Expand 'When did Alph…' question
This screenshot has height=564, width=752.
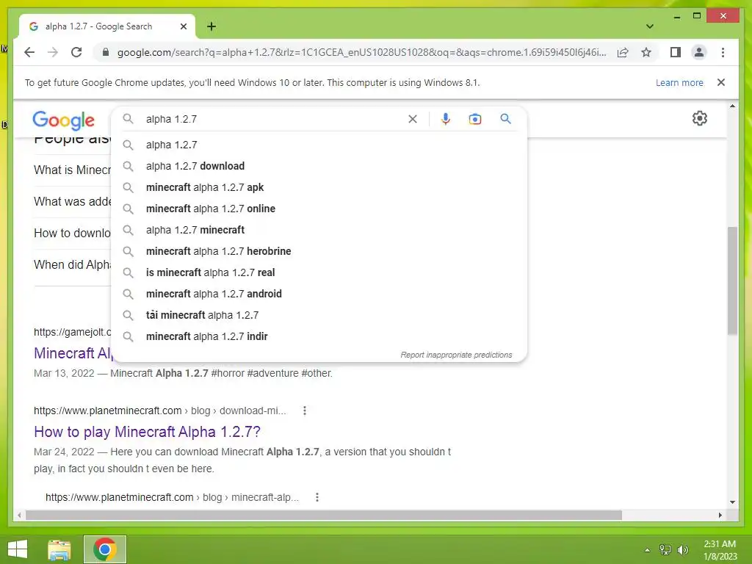[x=72, y=264]
